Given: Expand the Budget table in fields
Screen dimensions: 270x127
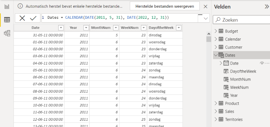Looking at the screenshot, I should click(215, 31).
